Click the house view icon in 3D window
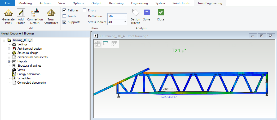Screen dimensions: 277x120 pos(98,44)
